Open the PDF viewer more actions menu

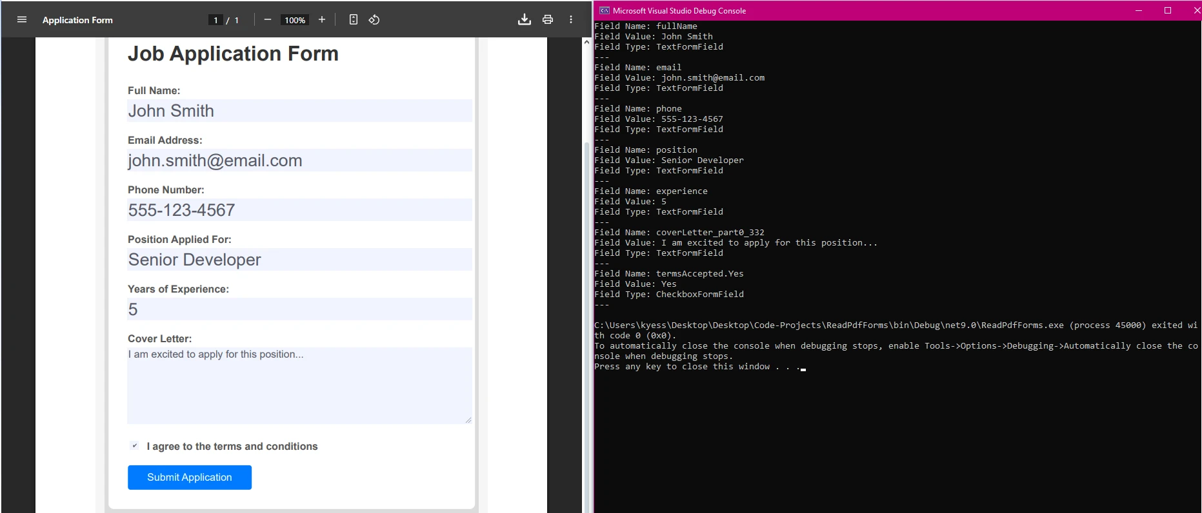coord(571,20)
